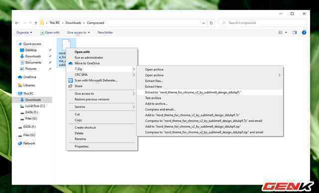Screen dimensions: 319x193
Task: Expand the CRC SHA submenu
Action: 102,75
